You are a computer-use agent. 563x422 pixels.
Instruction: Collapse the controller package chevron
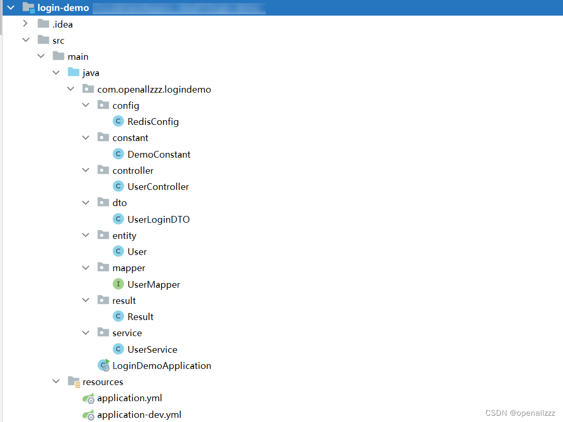pos(86,170)
